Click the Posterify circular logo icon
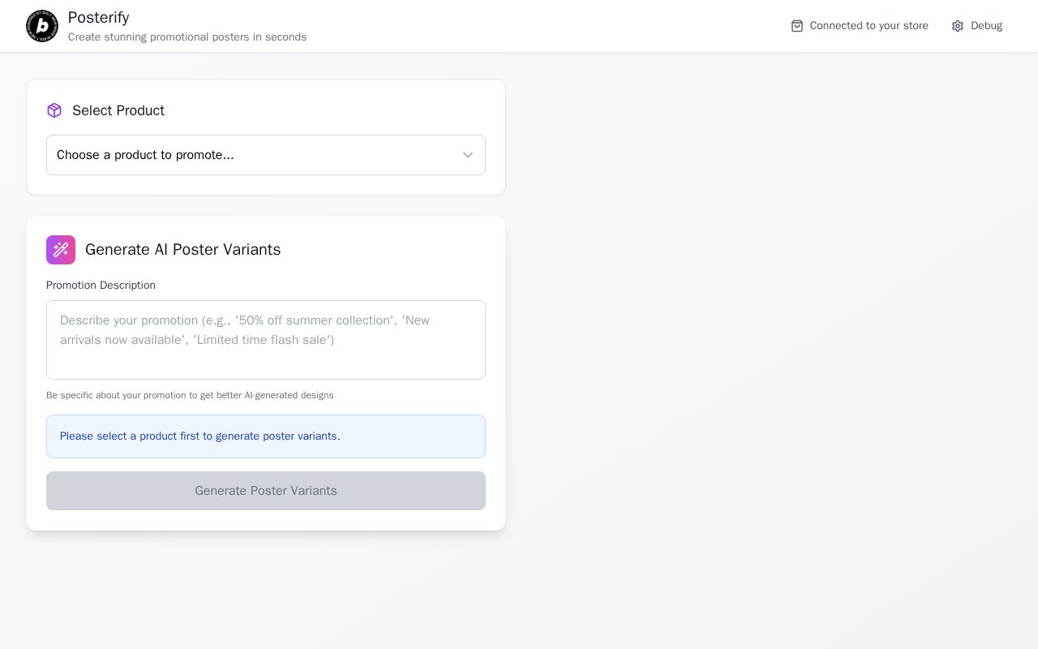 tap(42, 26)
